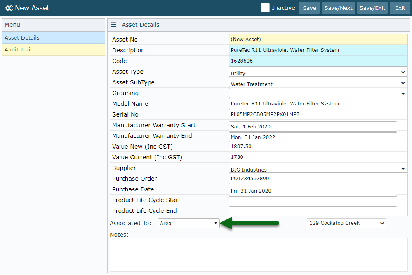This screenshot has height=275, width=412.
Task: Click the New Asset gears icon
Action: pyautogui.click(x=9, y=8)
